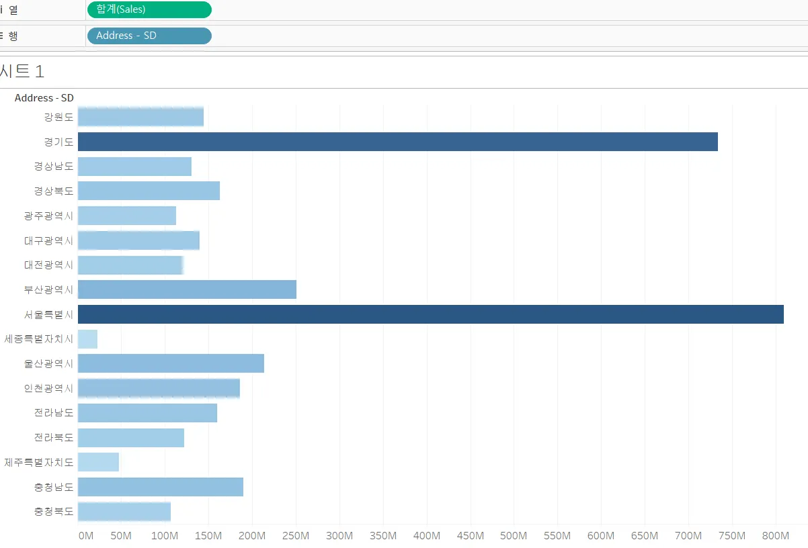Click the 경상남도 sales bar
The width and height of the screenshot is (808, 548).
pyautogui.click(x=134, y=166)
